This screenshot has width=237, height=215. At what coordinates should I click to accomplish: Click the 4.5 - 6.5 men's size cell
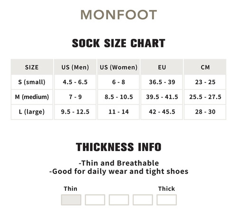click(x=75, y=82)
